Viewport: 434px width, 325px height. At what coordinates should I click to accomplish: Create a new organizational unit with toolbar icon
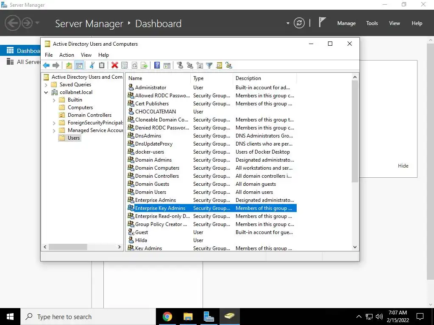point(200,66)
